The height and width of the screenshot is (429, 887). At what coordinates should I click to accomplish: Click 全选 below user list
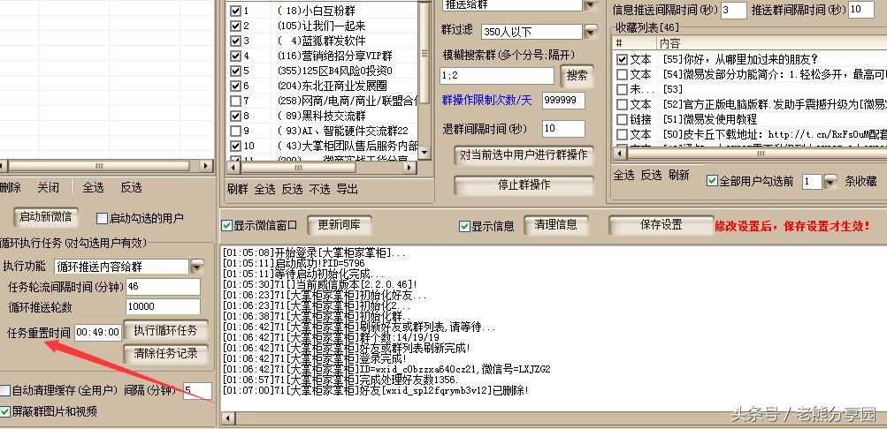pyautogui.click(x=93, y=187)
